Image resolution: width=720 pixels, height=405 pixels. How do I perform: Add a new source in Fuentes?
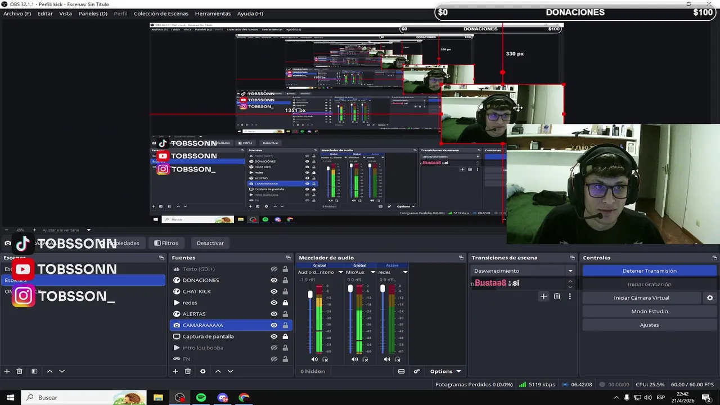(x=175, y=371)
